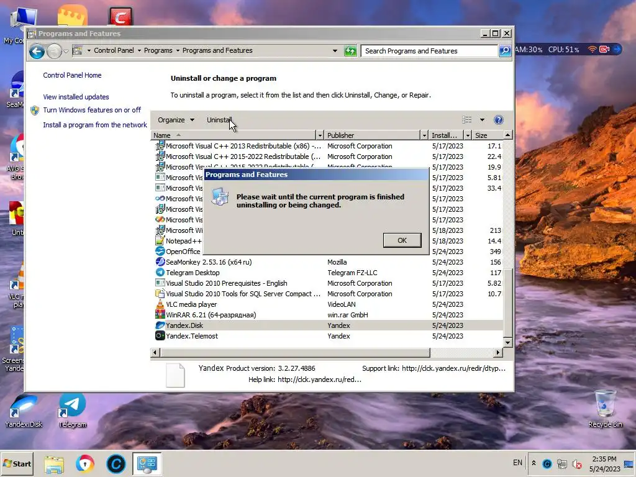Viewport: 636px width, 477px height.
Task: Select Microsoft Visual C++ 2013 Redistributable (x86) row
Action: click(x=327, y=146)
